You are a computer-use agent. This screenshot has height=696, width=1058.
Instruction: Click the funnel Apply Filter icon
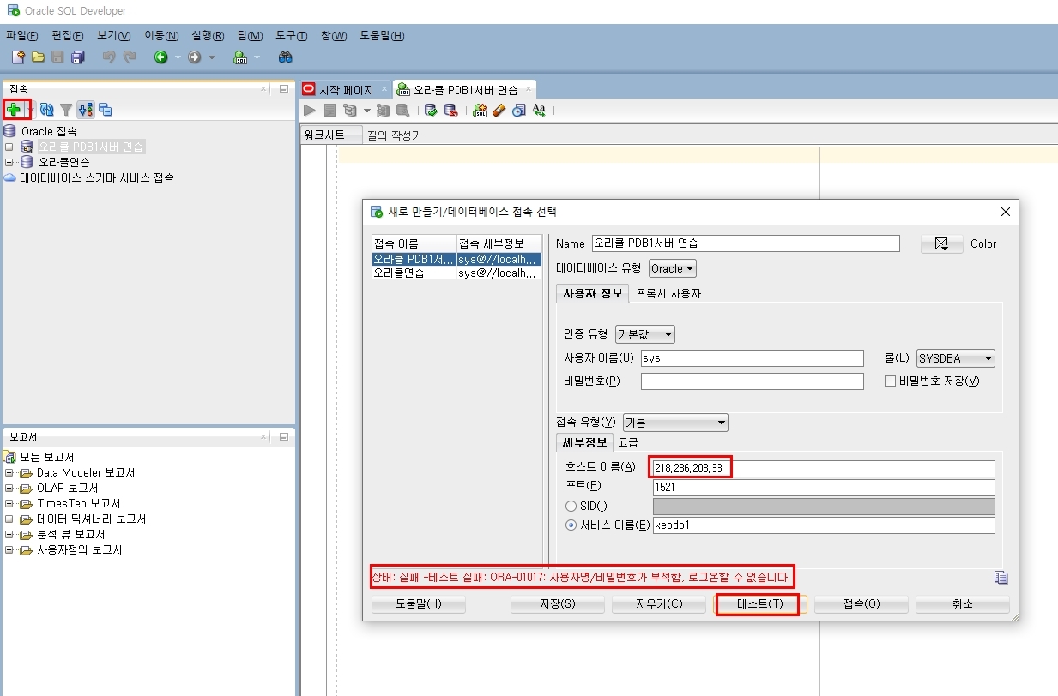pos(66,110)
